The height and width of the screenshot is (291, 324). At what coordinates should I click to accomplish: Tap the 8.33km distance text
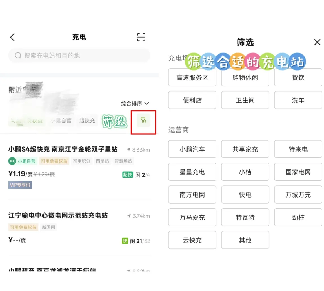pyautogui.click(x=141, y=150)
